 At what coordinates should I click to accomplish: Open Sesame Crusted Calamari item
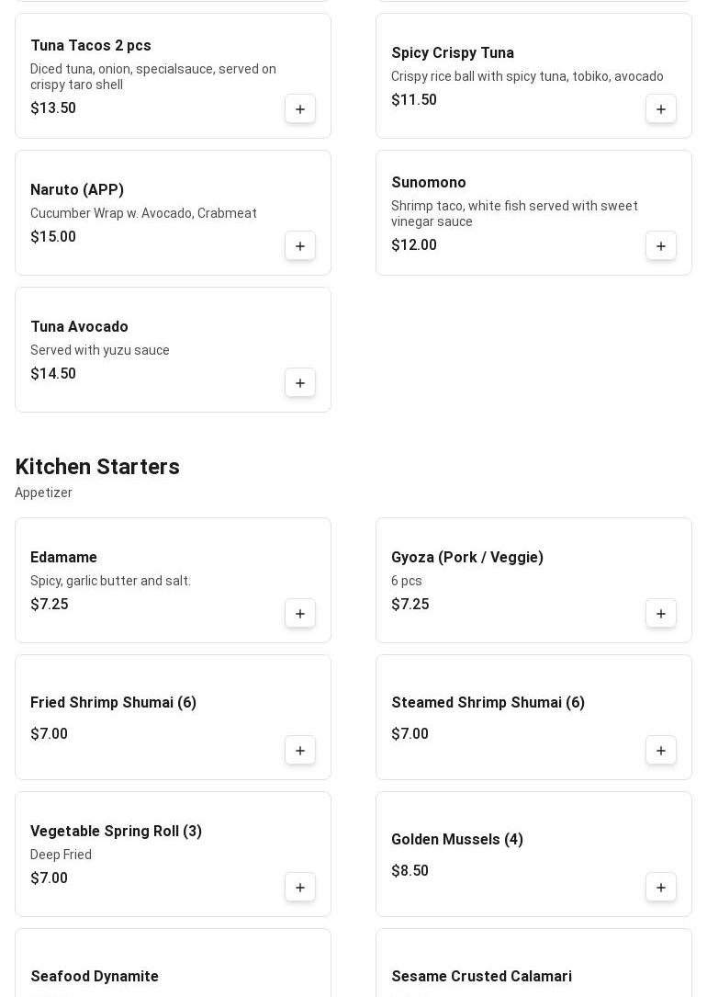tap(481, 976)
